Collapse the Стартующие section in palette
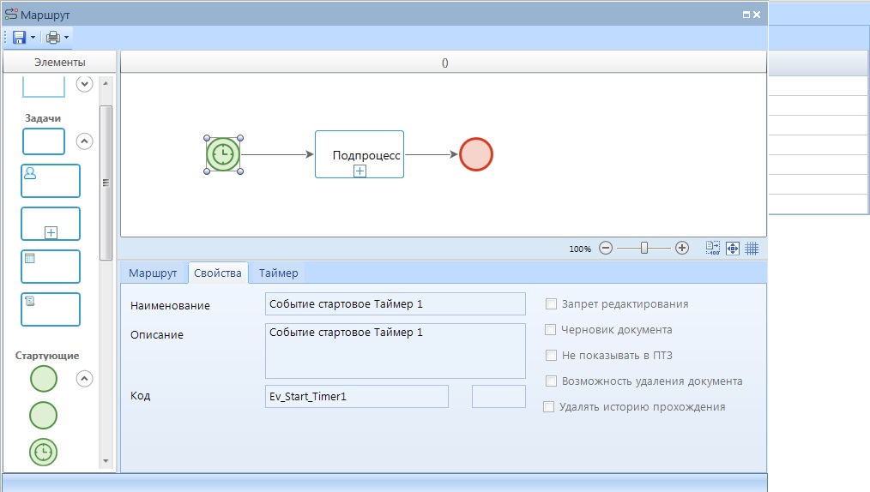 click(x=84, y=377)
